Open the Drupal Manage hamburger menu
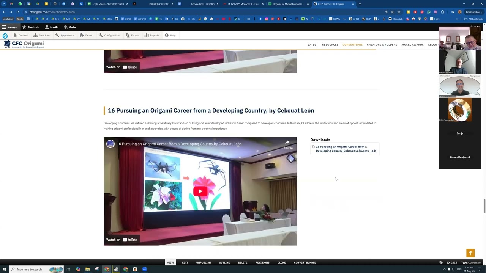Viewport: 486px width, 273px height. 9,27
